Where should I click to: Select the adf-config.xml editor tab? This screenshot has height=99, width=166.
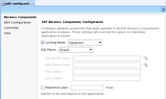17,3
